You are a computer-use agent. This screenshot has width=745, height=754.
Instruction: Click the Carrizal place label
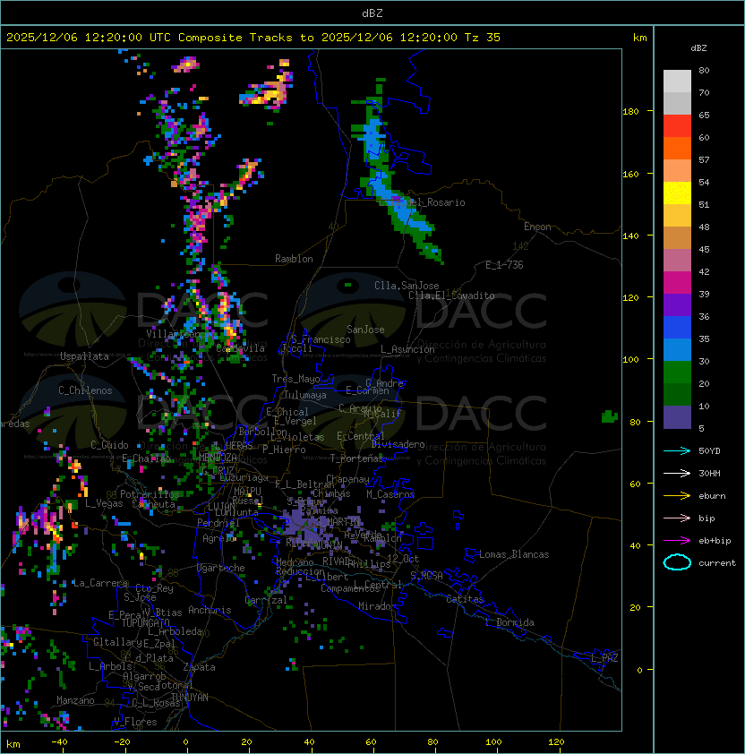point(266,600)
